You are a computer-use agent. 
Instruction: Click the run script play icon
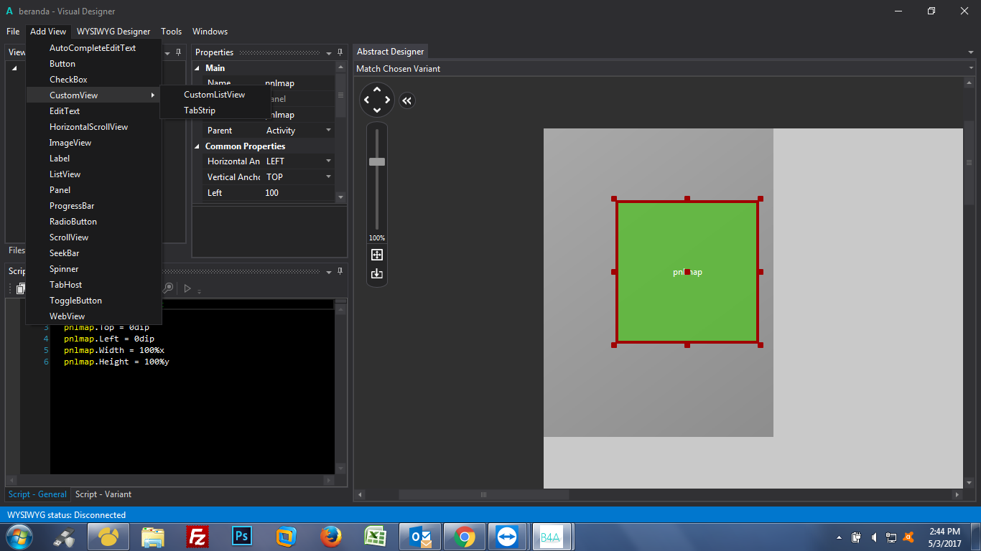[x=187, y=288]
